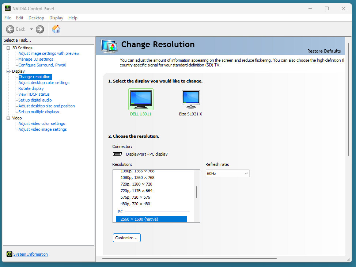Open System Information link

click(x=30, y=254)
